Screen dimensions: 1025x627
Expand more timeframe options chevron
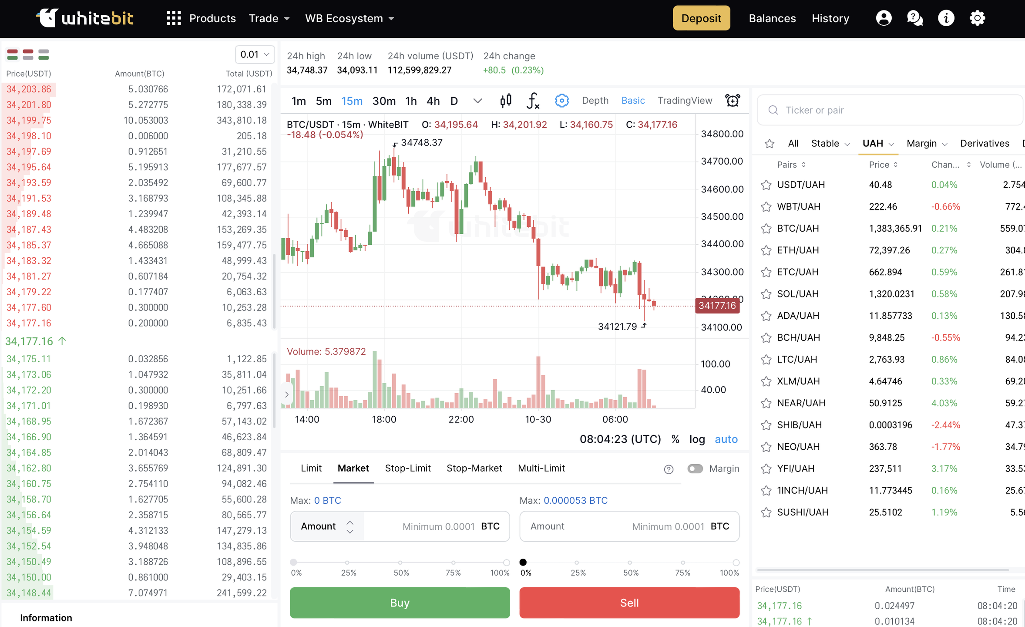477,101
